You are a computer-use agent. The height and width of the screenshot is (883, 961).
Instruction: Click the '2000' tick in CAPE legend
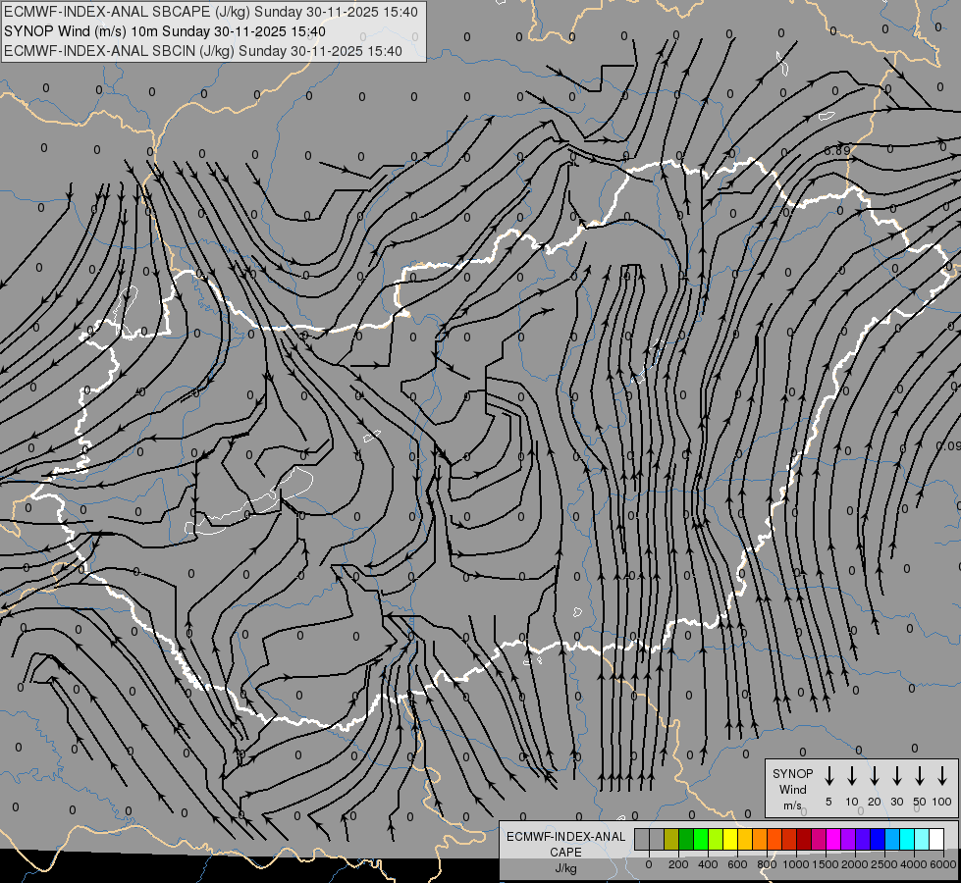coord(855,864)
